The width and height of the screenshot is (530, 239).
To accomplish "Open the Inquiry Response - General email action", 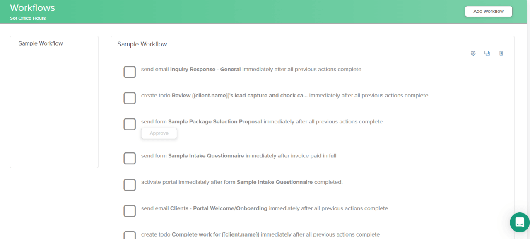I will tap(205, 69).
